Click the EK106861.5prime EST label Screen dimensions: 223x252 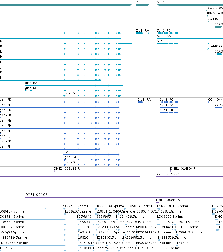(x=92, y=248)
